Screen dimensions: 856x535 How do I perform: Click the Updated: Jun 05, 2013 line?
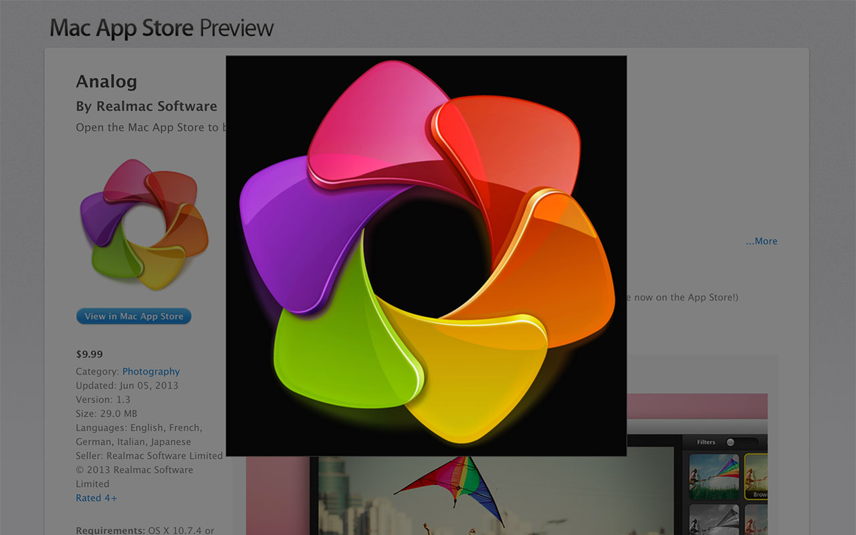(127, 385)
